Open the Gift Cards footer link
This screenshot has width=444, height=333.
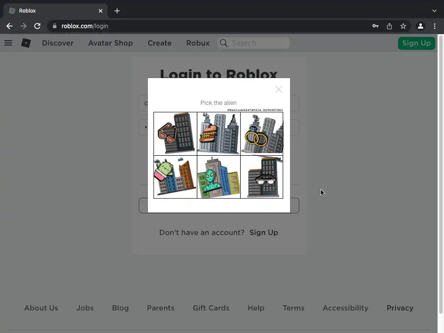pos(211,308)
